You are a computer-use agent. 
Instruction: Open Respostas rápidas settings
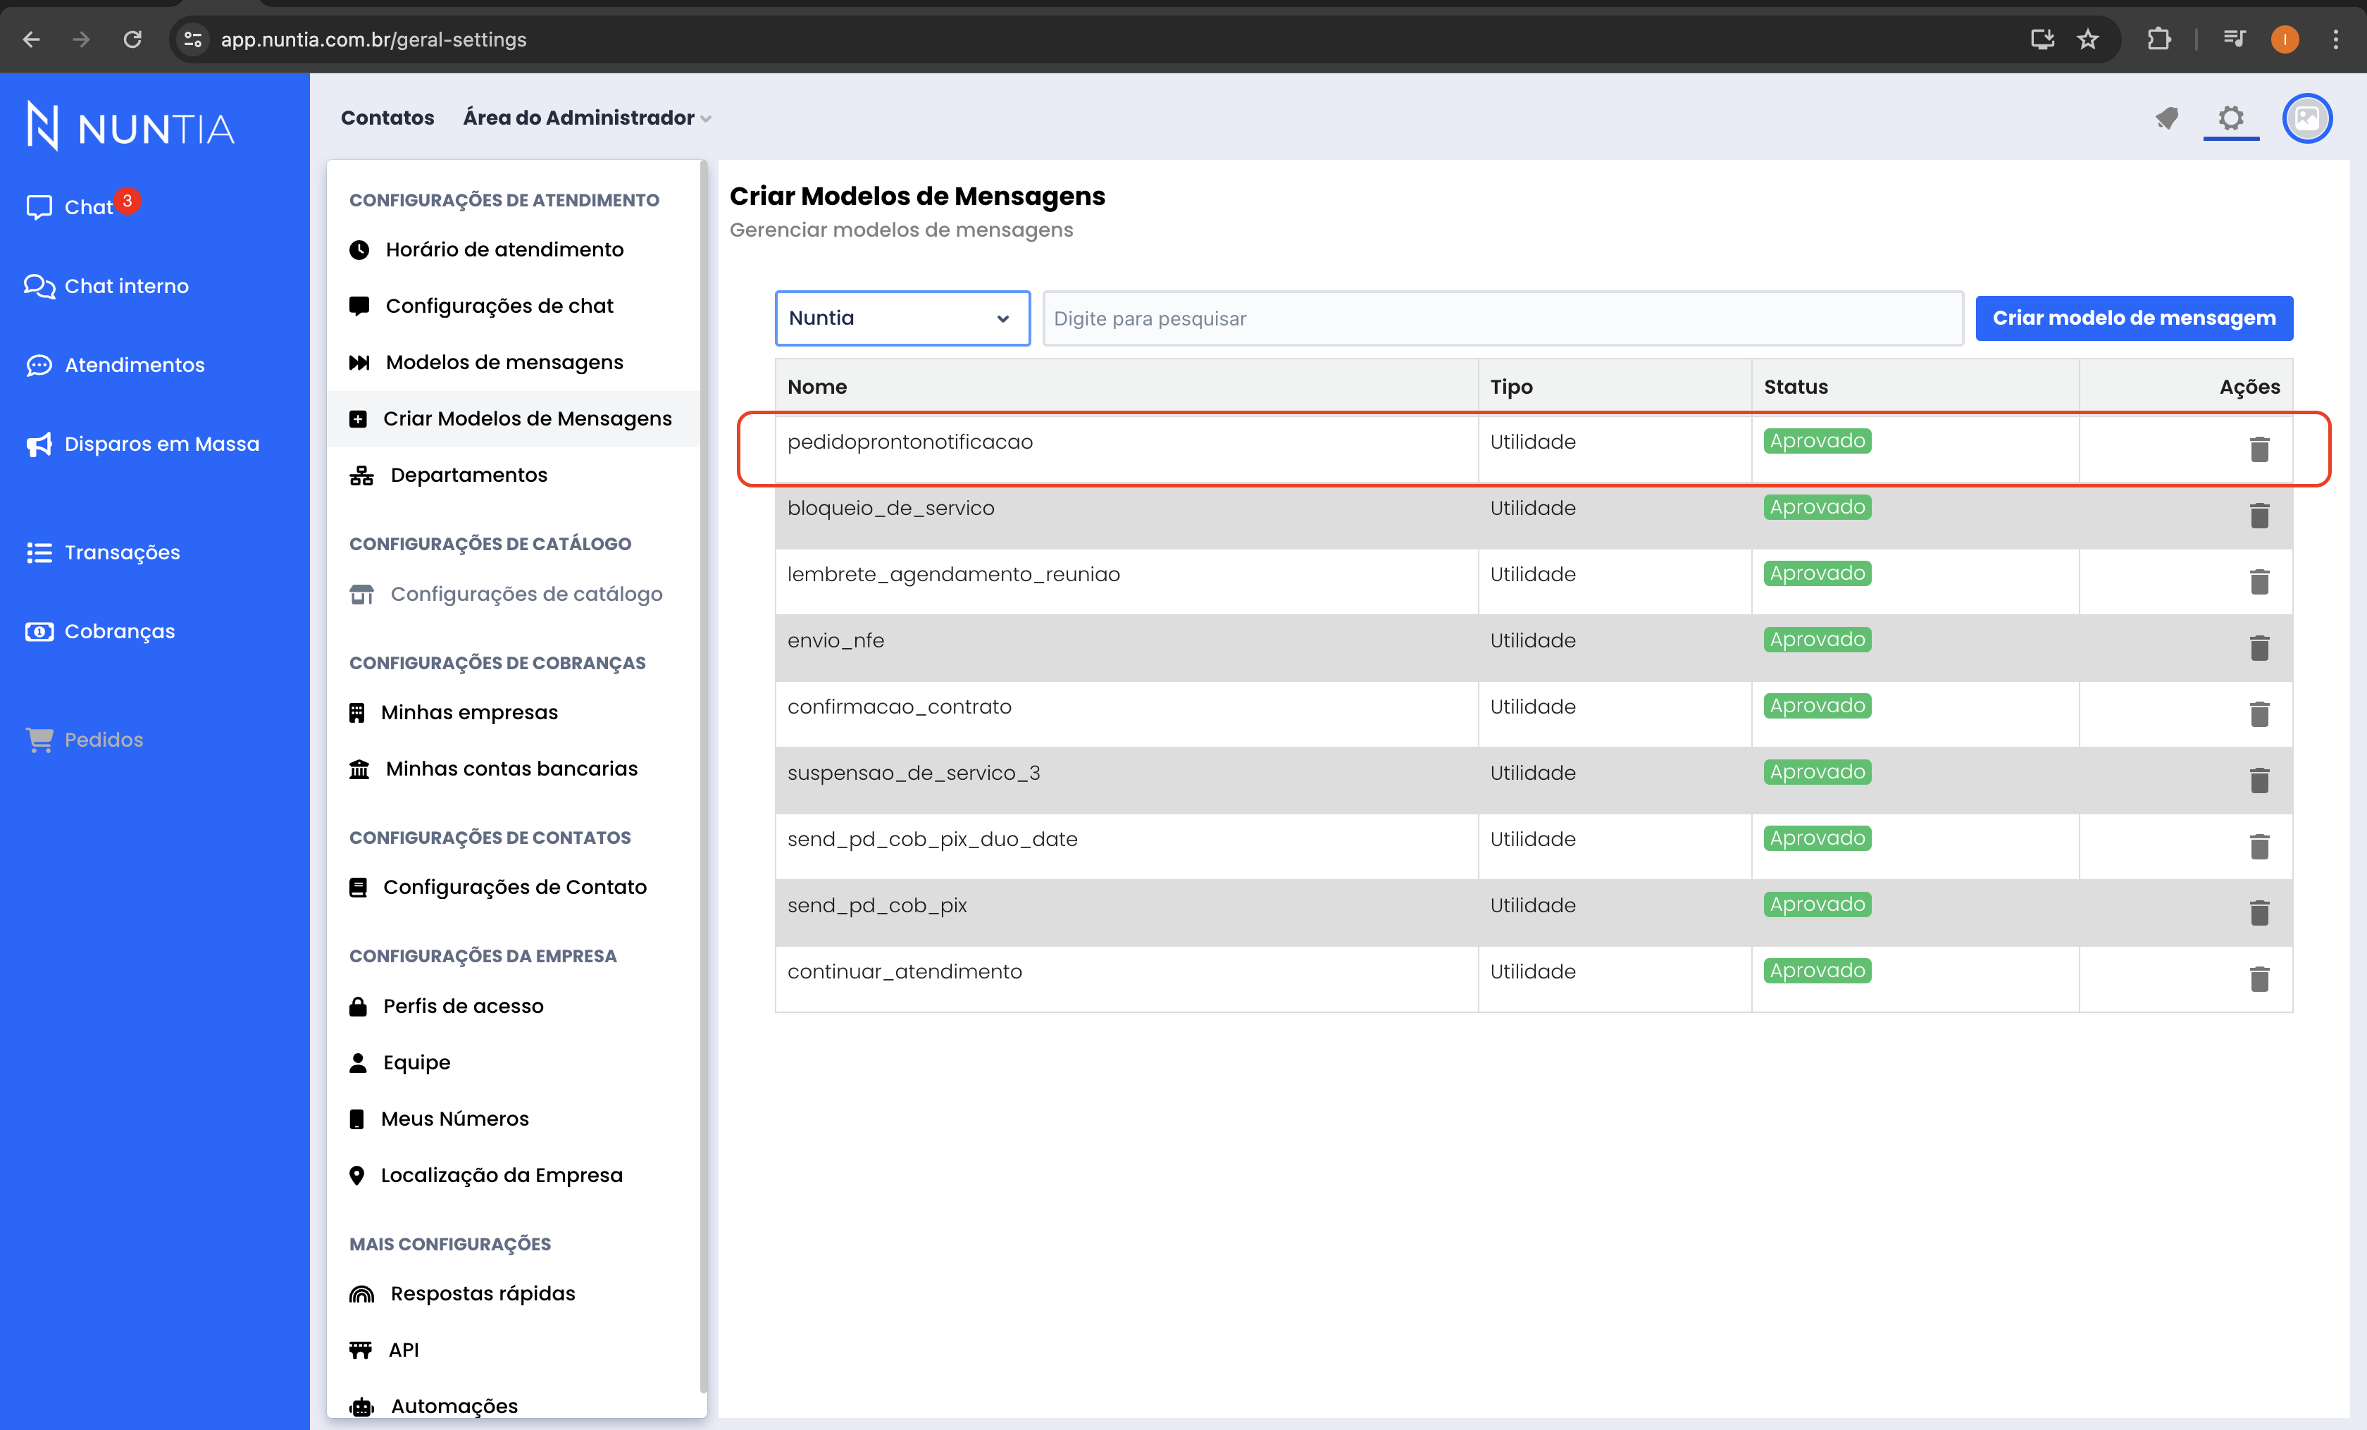point(462,1293)
